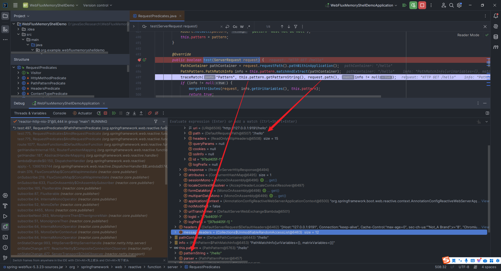Click the editor horizontal scrollbar
This screenshot has width=501, height=271.
[x=268, y=96]
